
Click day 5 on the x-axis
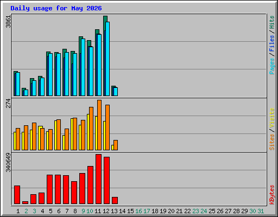50,211
